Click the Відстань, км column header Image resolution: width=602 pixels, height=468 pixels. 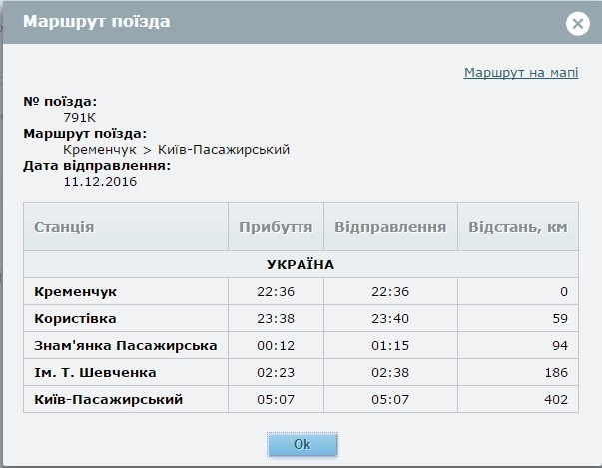click(517, 227)
